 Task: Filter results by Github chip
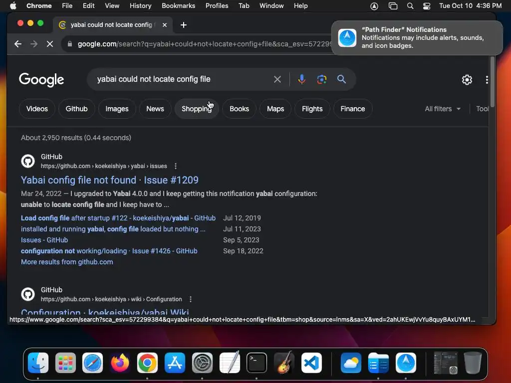pos(76,109)
